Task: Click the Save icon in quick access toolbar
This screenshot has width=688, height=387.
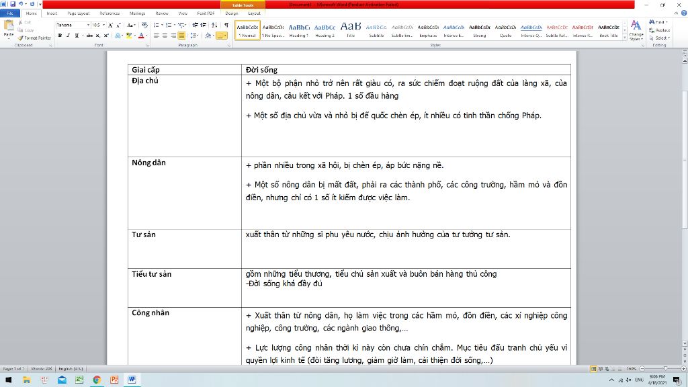Action: click(x=12, y=4)
